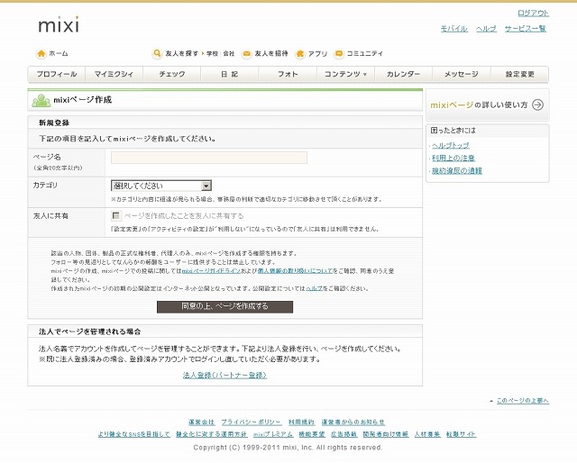Click the コミュニティ speech bubble icon
The image size is (577, 463).
click(339, 54)
